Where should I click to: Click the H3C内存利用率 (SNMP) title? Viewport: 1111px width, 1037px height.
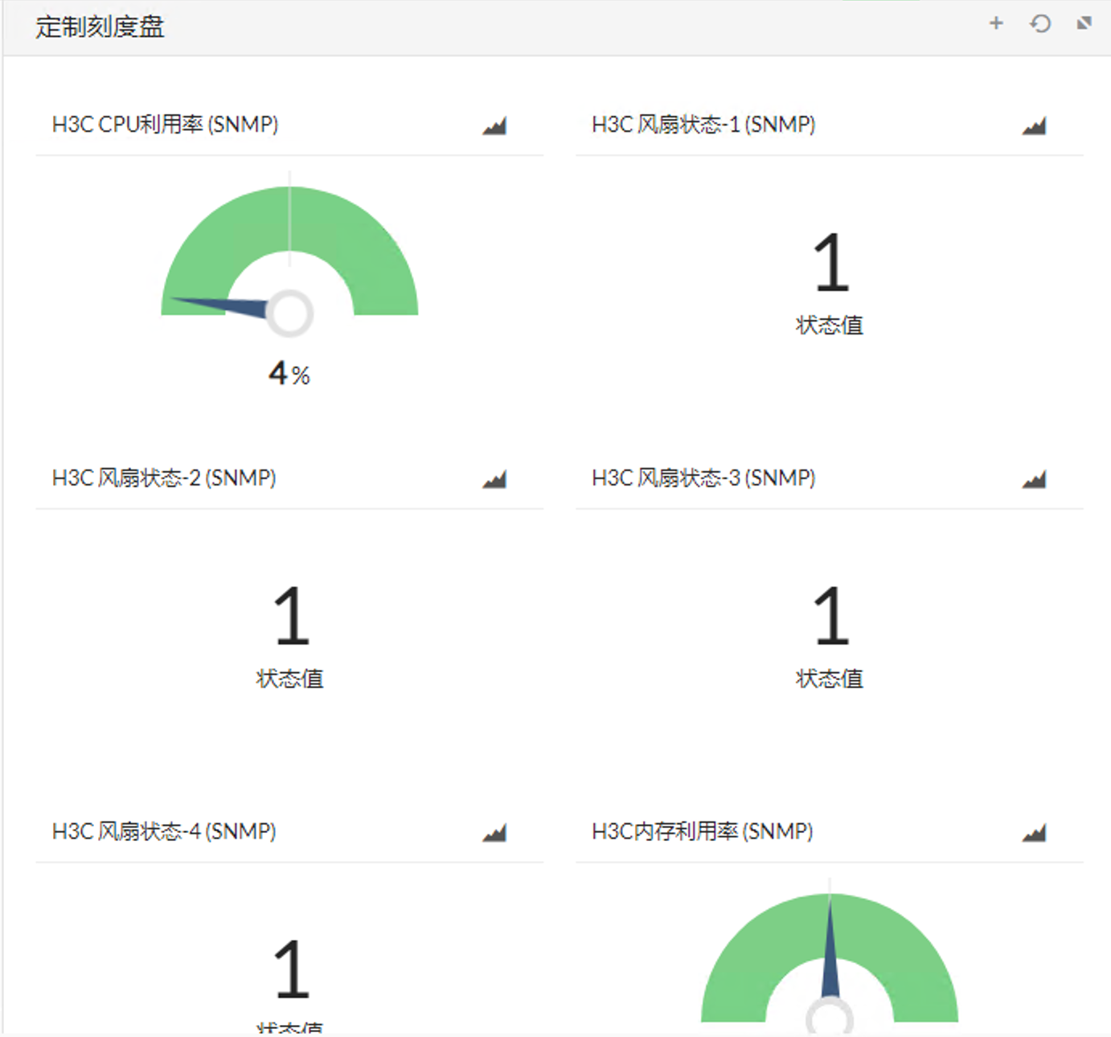(x=703, y=831)
